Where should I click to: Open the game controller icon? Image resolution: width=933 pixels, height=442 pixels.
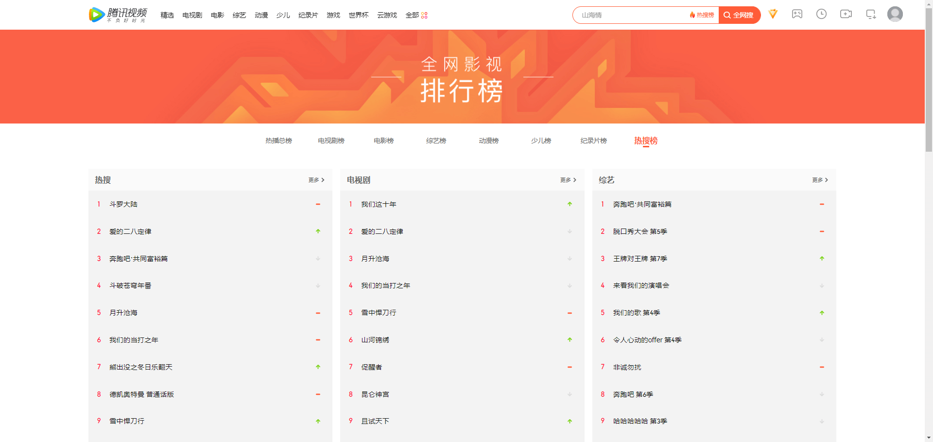click(797, 14)
